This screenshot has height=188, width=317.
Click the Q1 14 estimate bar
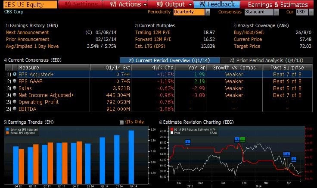pyautogui.click(x=88, y=163)
